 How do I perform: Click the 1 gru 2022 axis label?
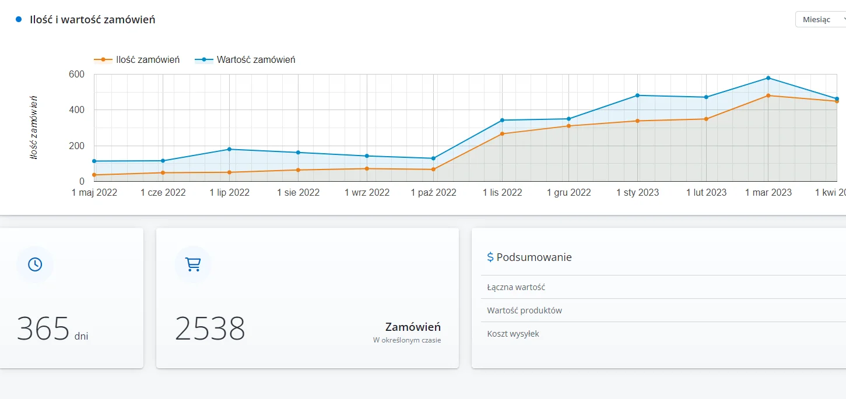click(x=568, y=192)
